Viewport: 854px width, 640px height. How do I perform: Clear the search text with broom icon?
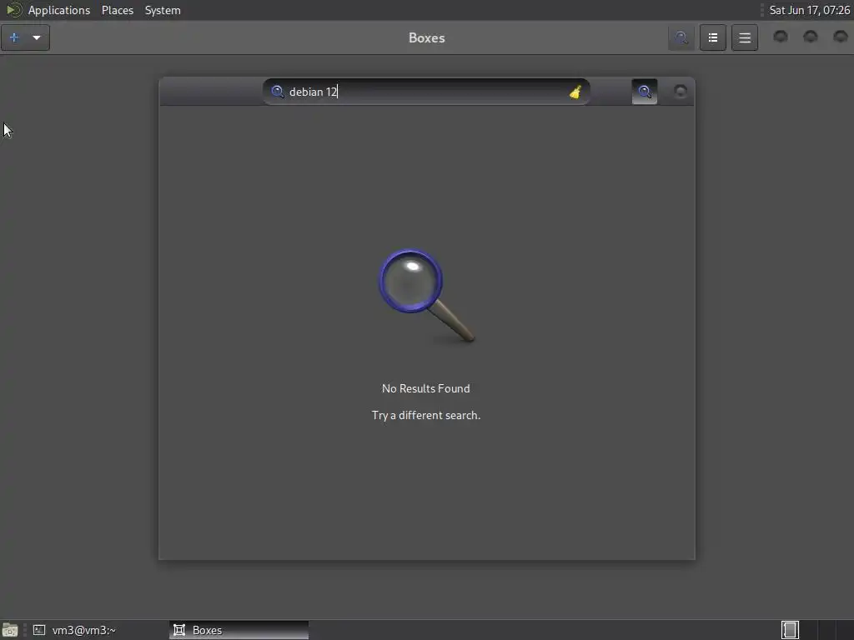click(x=575, y=92)
